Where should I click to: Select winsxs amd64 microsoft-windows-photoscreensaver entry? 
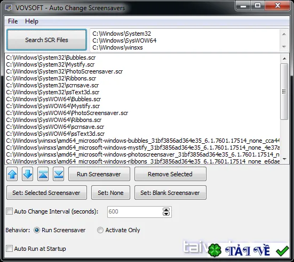[x=142, y=154]
